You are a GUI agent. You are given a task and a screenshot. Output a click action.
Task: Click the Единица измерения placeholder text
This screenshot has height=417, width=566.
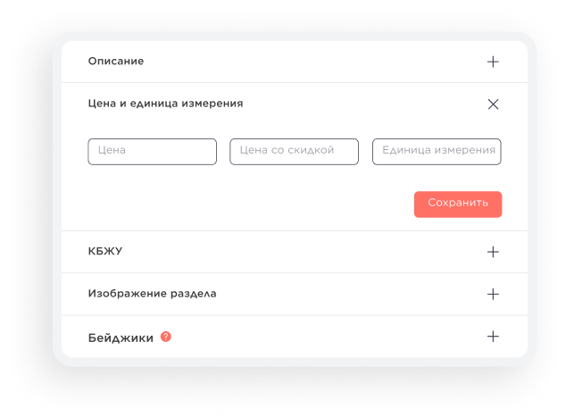439,150
